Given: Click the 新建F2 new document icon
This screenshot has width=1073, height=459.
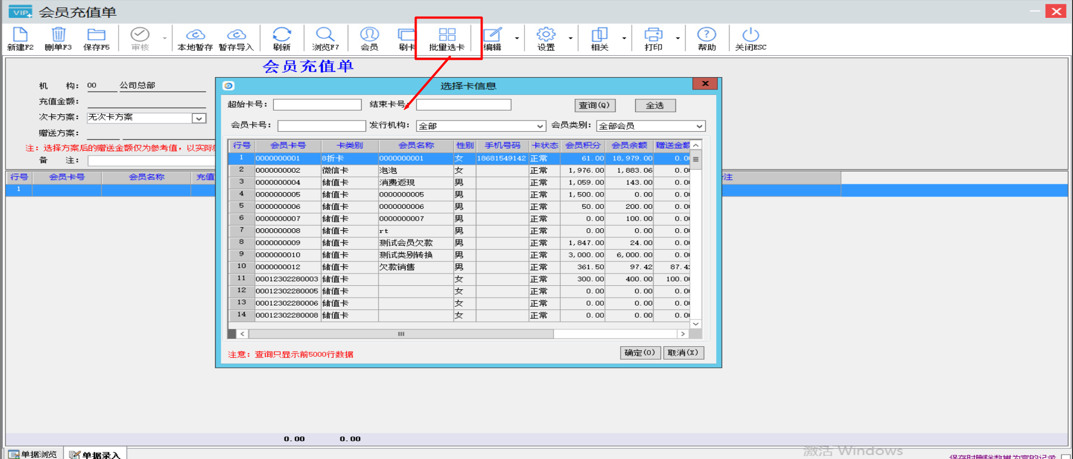Looking at the screenshot, I should [x=20, y=35].
